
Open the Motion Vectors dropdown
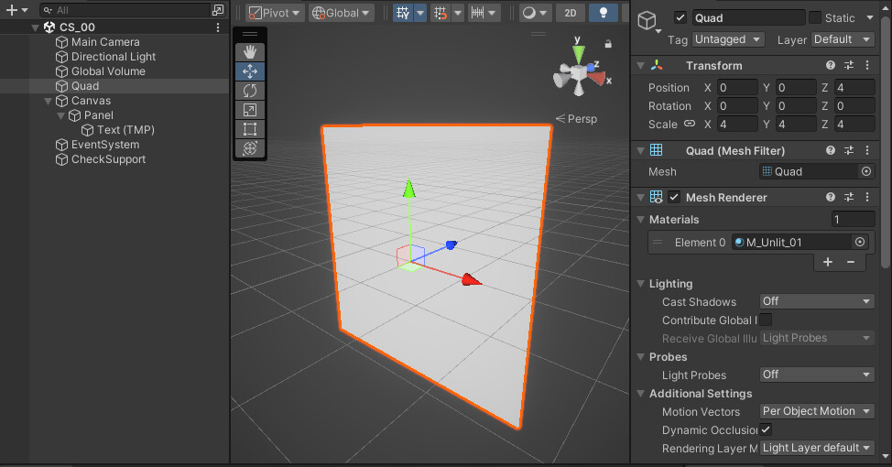pos(817,411)
